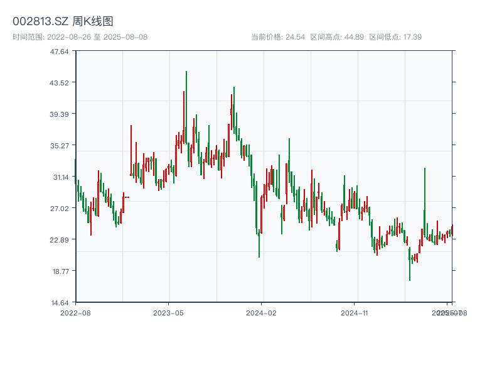Click the red dashed flat candles near 28.5

point(127,197)
